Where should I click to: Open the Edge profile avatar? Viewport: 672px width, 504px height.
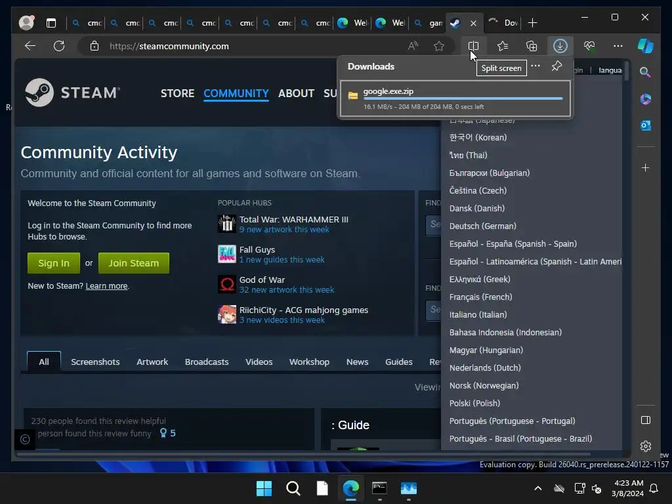(26, 23)
